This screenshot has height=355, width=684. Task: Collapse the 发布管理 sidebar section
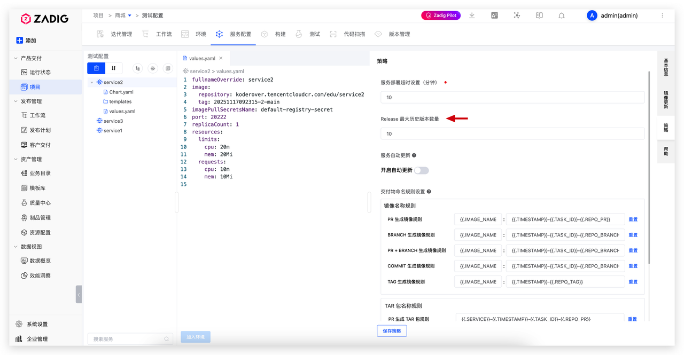[x=15, y=101]
